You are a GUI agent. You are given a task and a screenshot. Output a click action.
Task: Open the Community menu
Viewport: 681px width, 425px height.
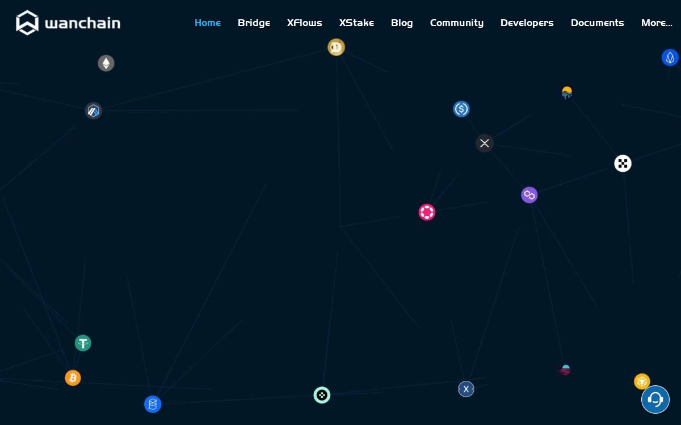click(x=457, y=23)
